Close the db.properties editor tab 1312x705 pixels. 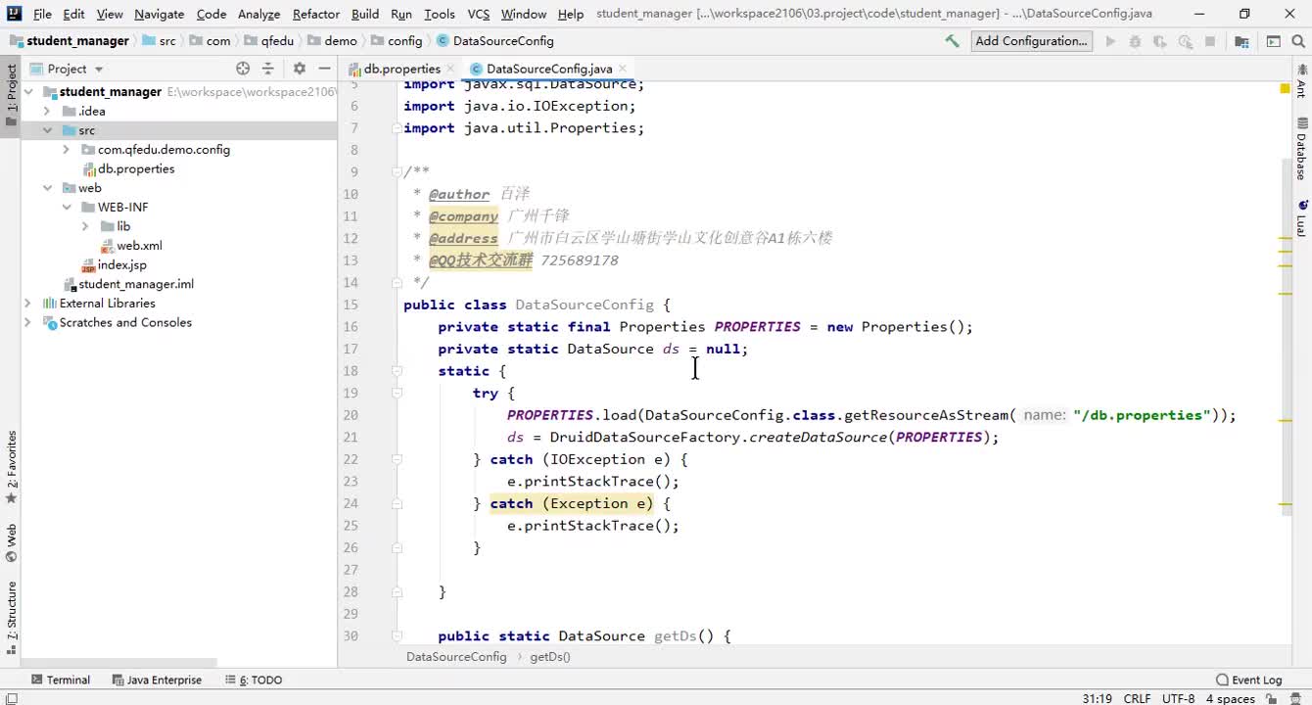[x=450, y=69]
